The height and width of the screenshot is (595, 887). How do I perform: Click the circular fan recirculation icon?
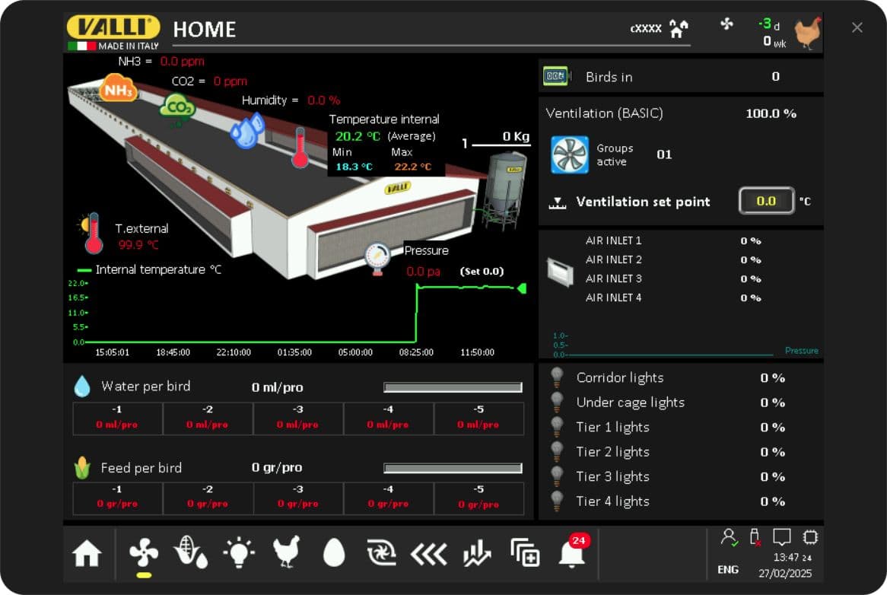(x=381, y=554)
